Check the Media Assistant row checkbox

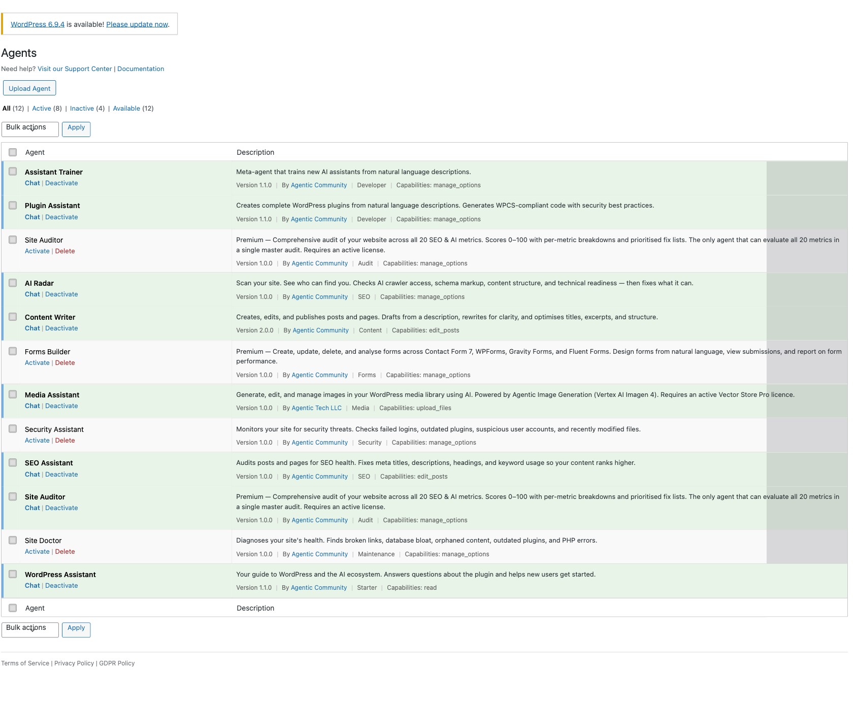[x=13, y=394]
